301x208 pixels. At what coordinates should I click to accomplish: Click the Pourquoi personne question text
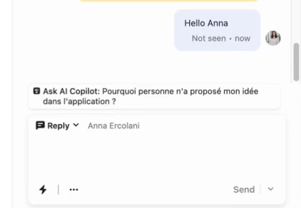click(151, 97)
